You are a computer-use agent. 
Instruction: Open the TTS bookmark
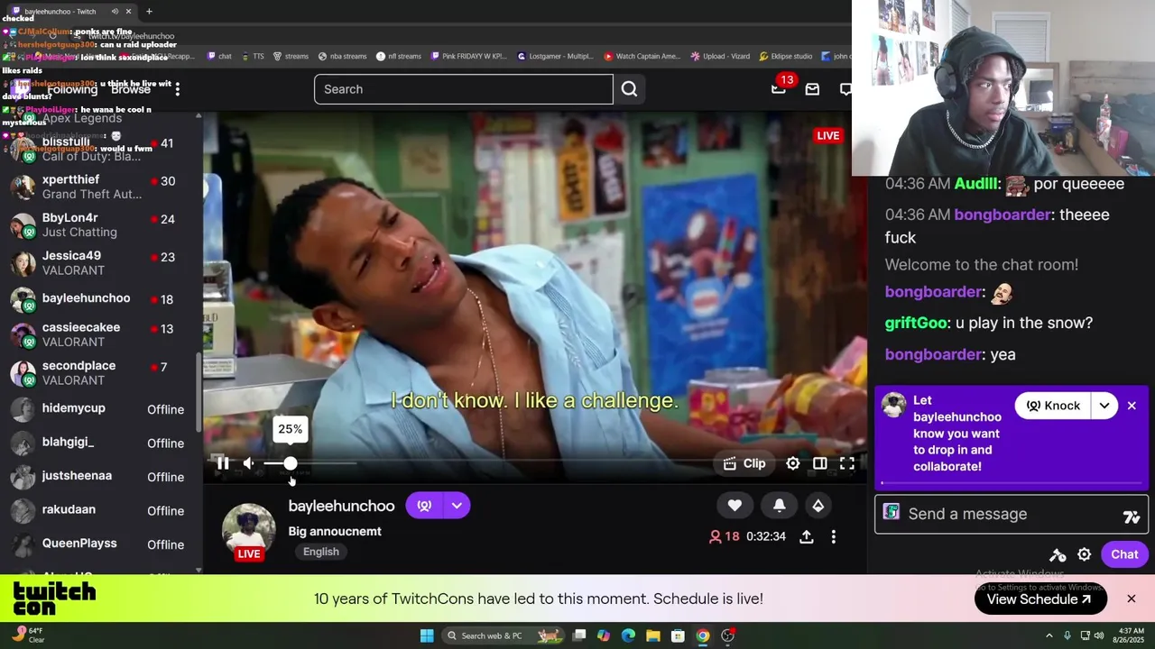coord(252,56)
